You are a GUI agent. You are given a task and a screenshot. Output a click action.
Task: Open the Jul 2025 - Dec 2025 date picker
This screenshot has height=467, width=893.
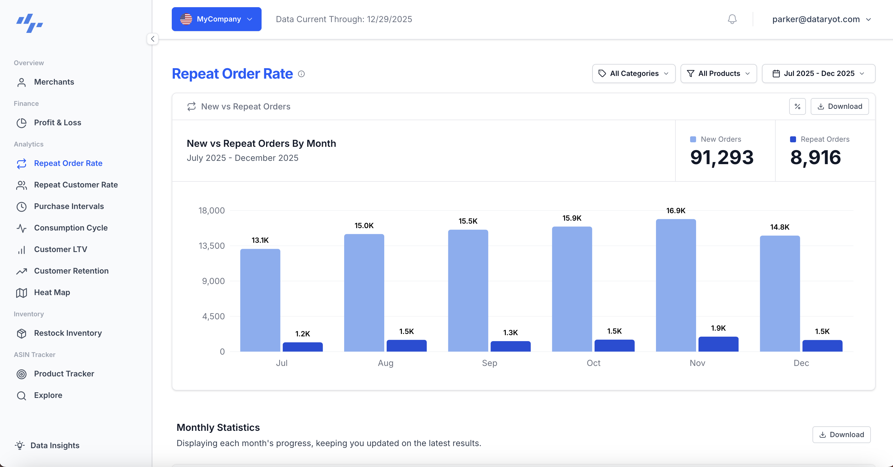click(x=818, y=74)
